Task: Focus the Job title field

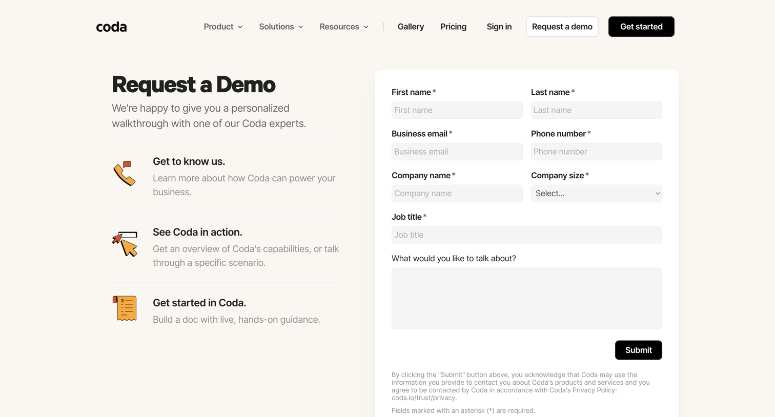Action: tap(526, 235)
